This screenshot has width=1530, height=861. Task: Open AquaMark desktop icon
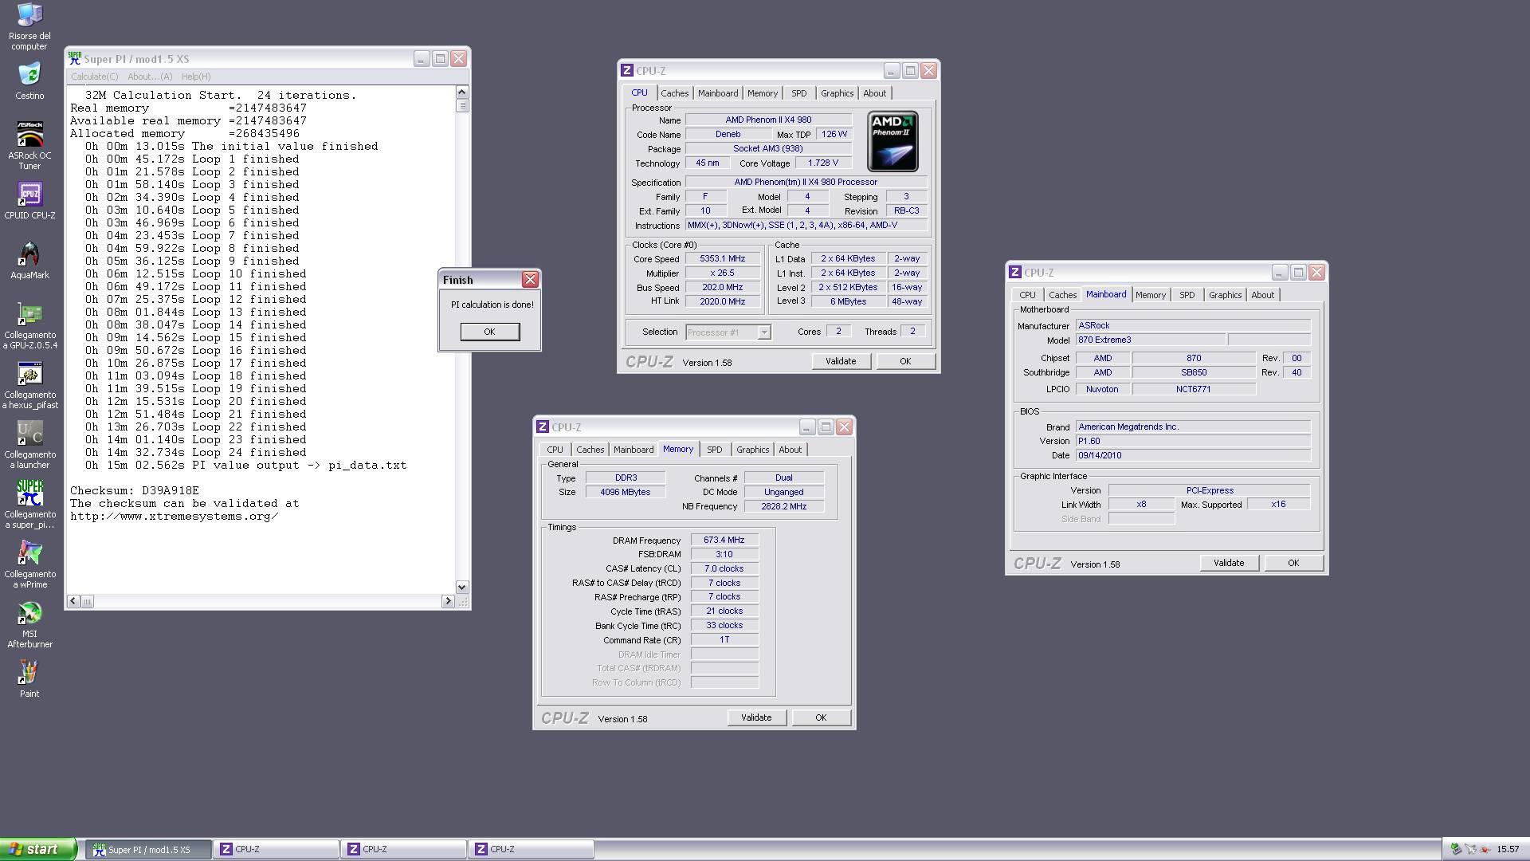pyautogui.click(x=29, y=261)
